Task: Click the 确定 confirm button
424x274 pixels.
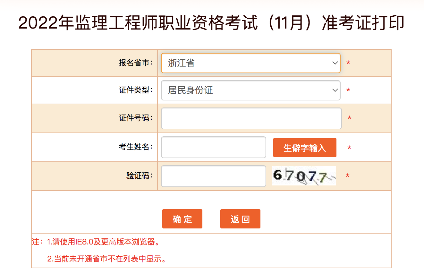Action: click(x=182, y=219)
